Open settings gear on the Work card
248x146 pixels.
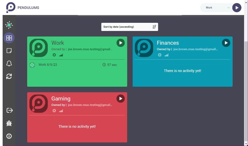pyautogui.click(x=54, y=55)
